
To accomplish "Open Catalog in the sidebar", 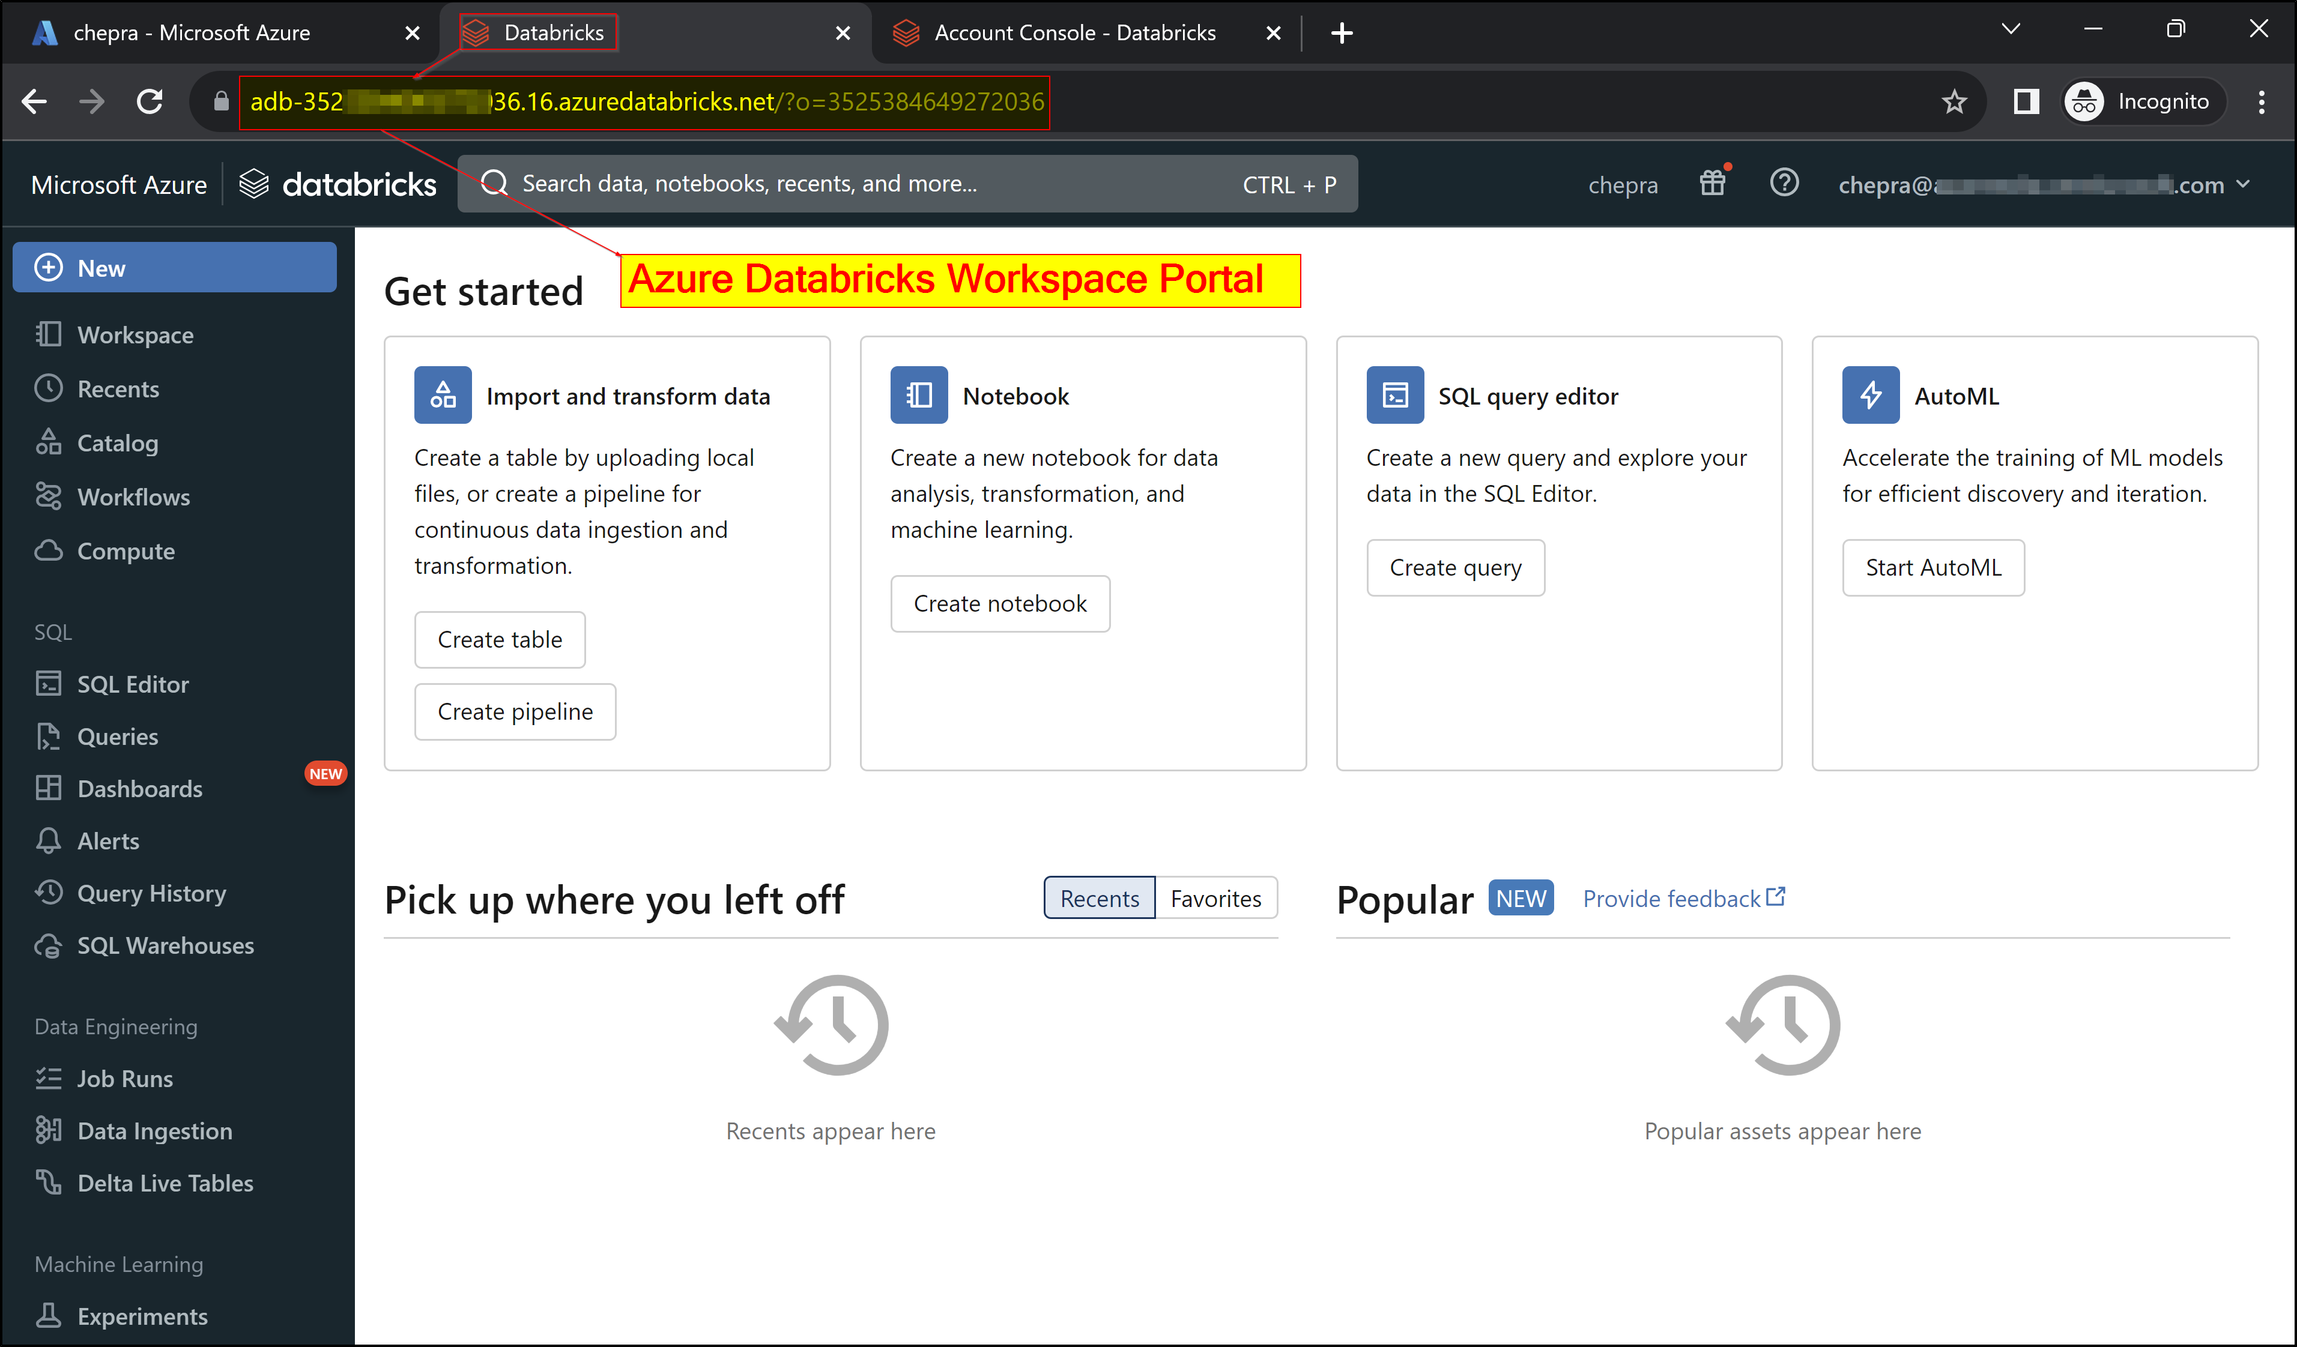I will pyautogui.click(x=117, y=443).
